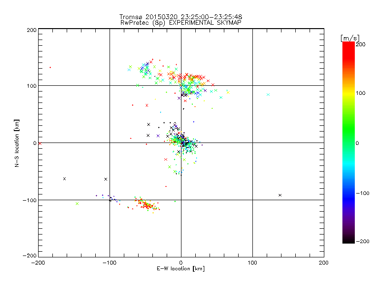This screenshot has width=381, height=286.
Task: Click the '100' tick label beside the colorbar
Action: 362,93
